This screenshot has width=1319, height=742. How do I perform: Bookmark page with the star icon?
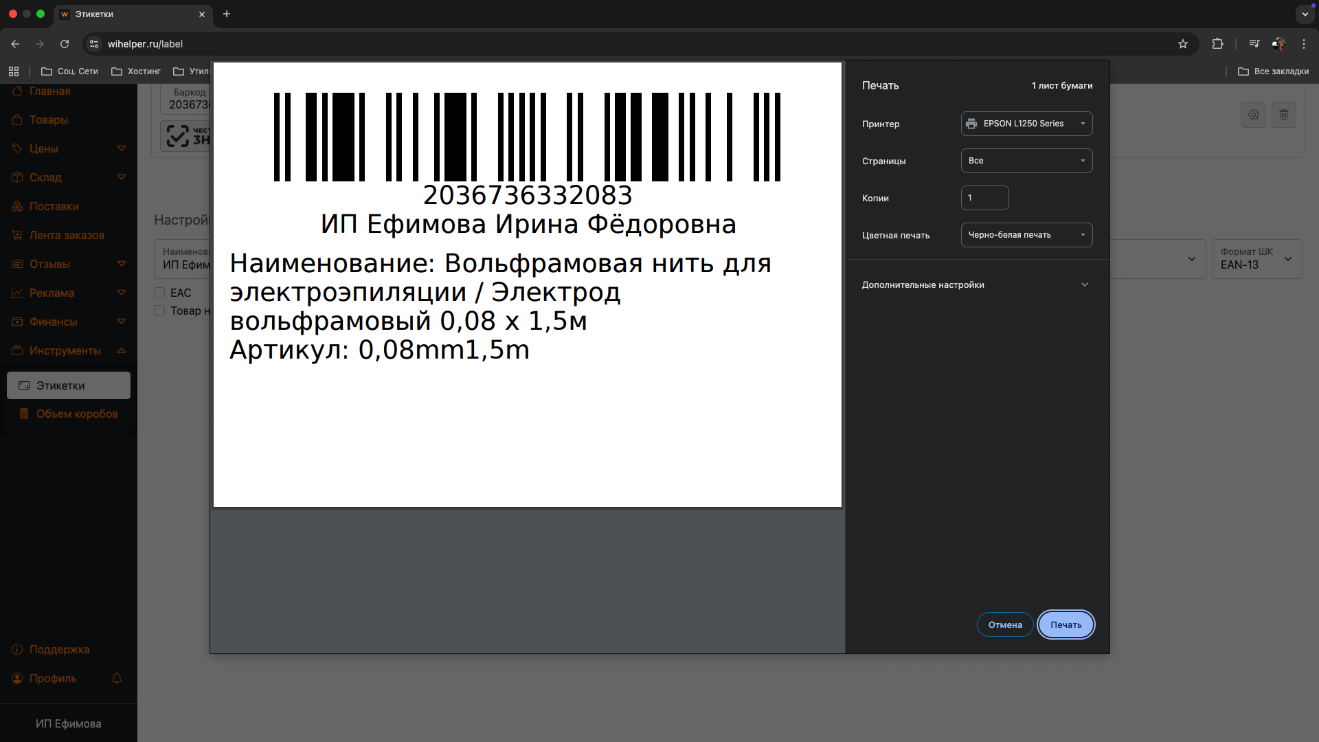[x=1182, y=44]
